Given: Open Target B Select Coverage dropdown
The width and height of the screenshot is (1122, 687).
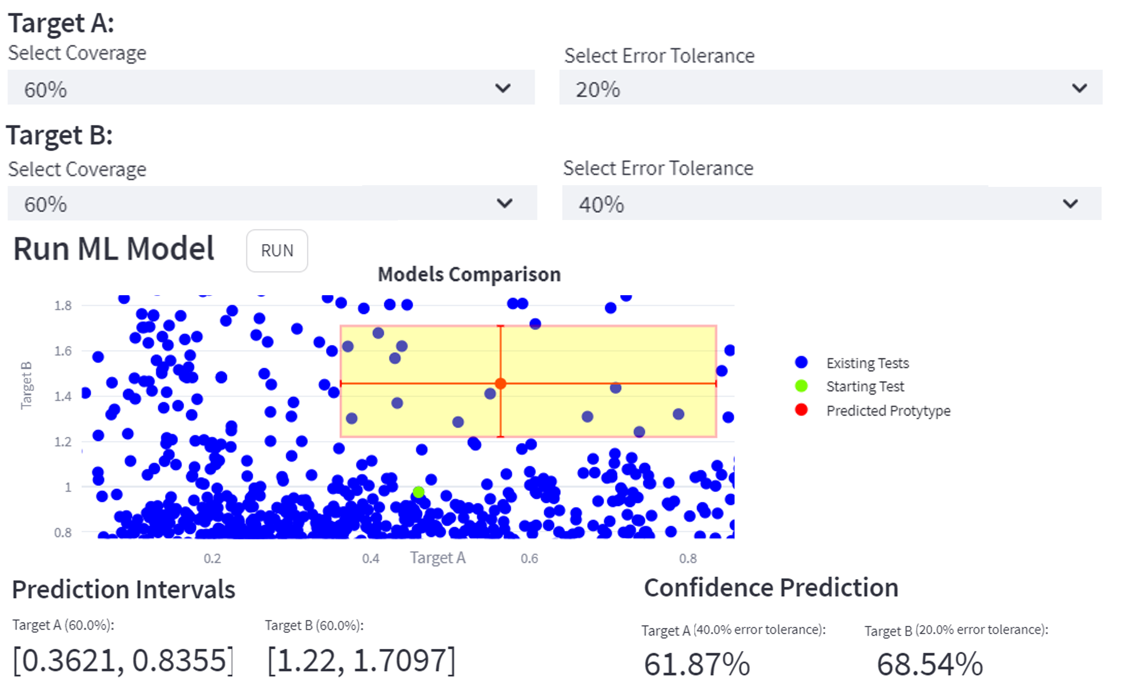Looking at the screenshot, I should coord(271,203).
